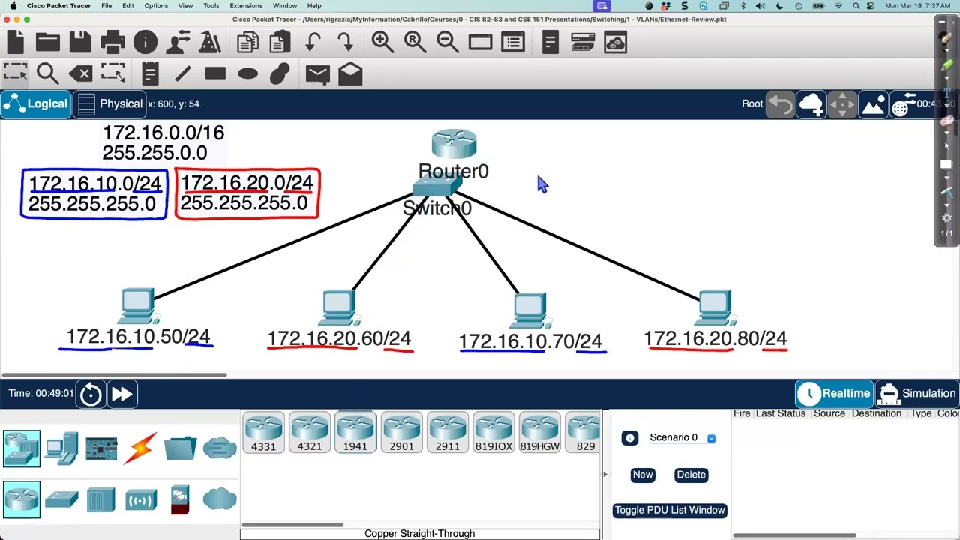Image resolution: width=960 pixels, height=540 pixels.
Task: Save the network with the floppy icon
Action: 80,43
